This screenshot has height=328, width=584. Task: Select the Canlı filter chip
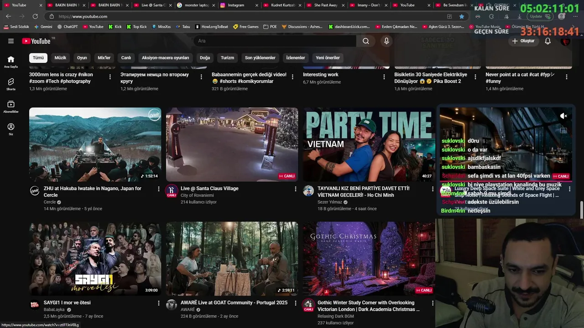[x=126, y=58]
